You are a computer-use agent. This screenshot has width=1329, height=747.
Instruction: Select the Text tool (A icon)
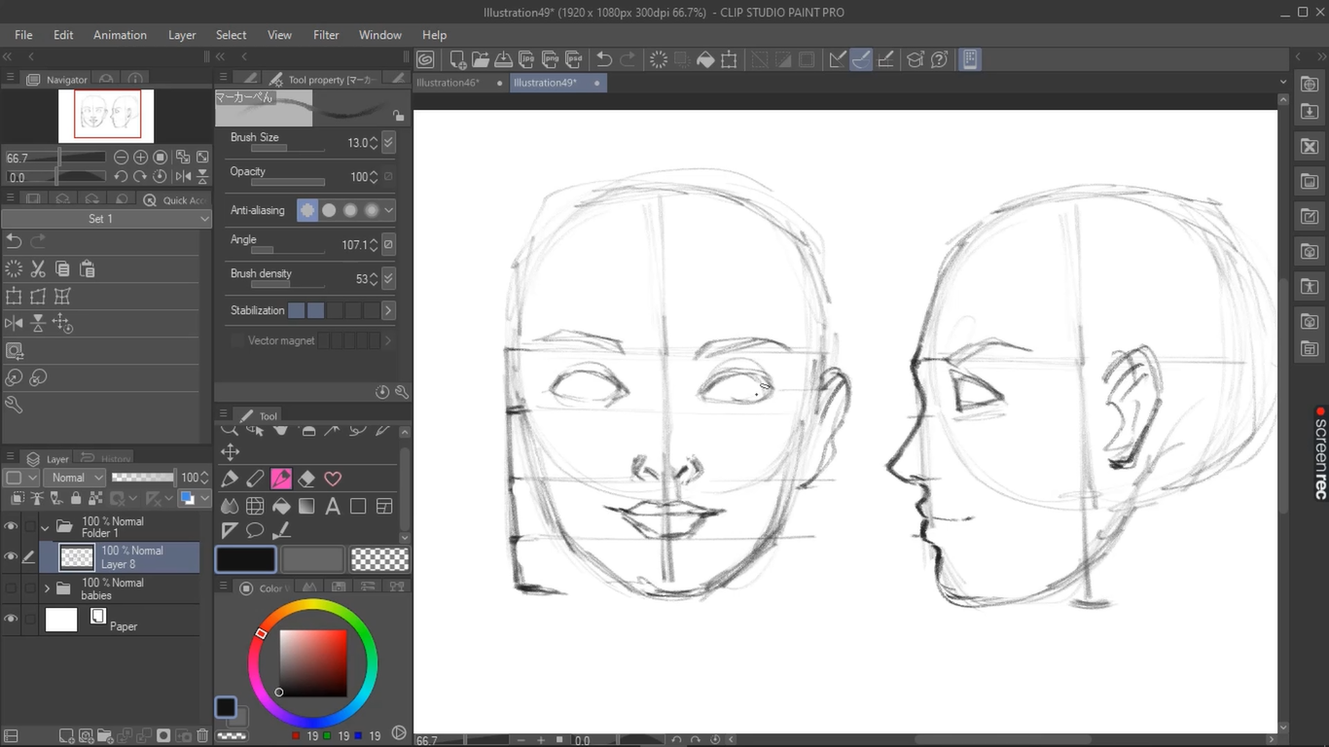333,506
